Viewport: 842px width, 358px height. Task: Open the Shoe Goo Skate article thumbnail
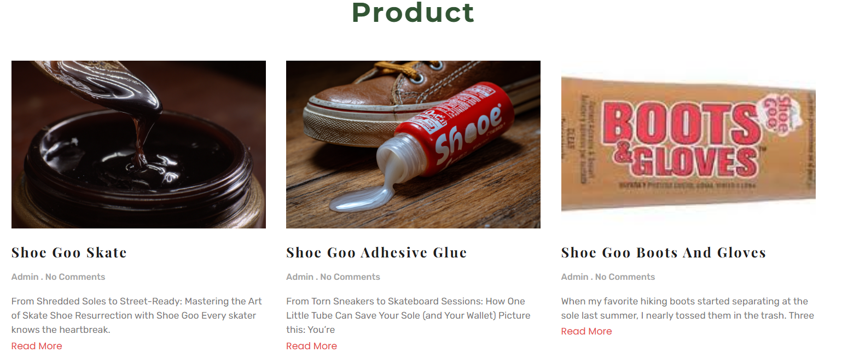(138, 144)
